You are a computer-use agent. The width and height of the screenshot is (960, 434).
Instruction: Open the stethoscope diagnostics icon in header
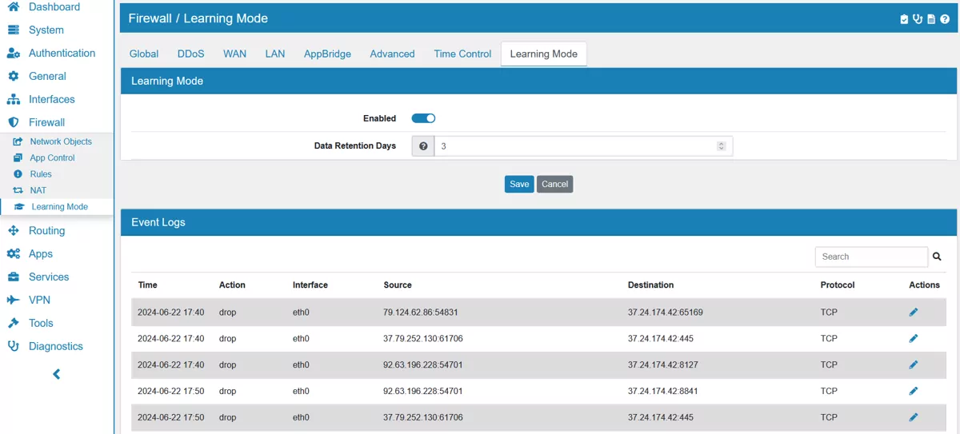pyautogui.click(x=918, y=19)
